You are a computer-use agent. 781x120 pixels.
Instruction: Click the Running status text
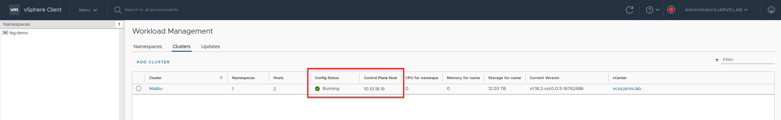[331, 89]
